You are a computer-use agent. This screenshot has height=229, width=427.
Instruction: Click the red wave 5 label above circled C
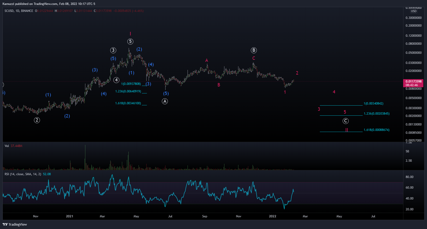click(x=345, y=112)
